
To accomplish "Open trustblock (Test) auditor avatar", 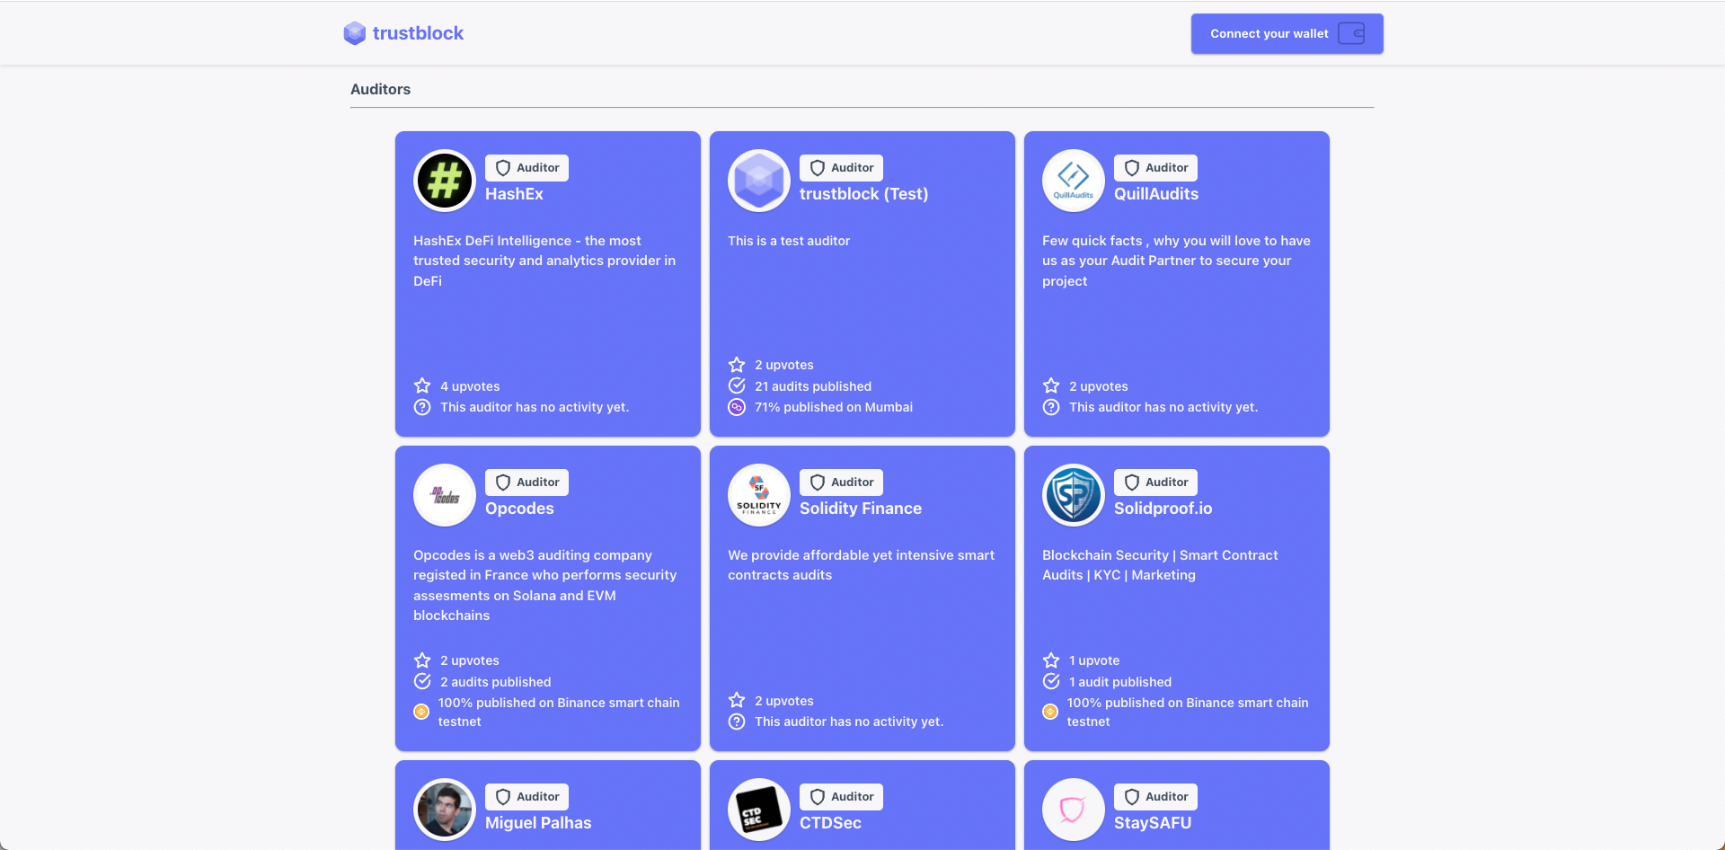I will pos(759,181).
